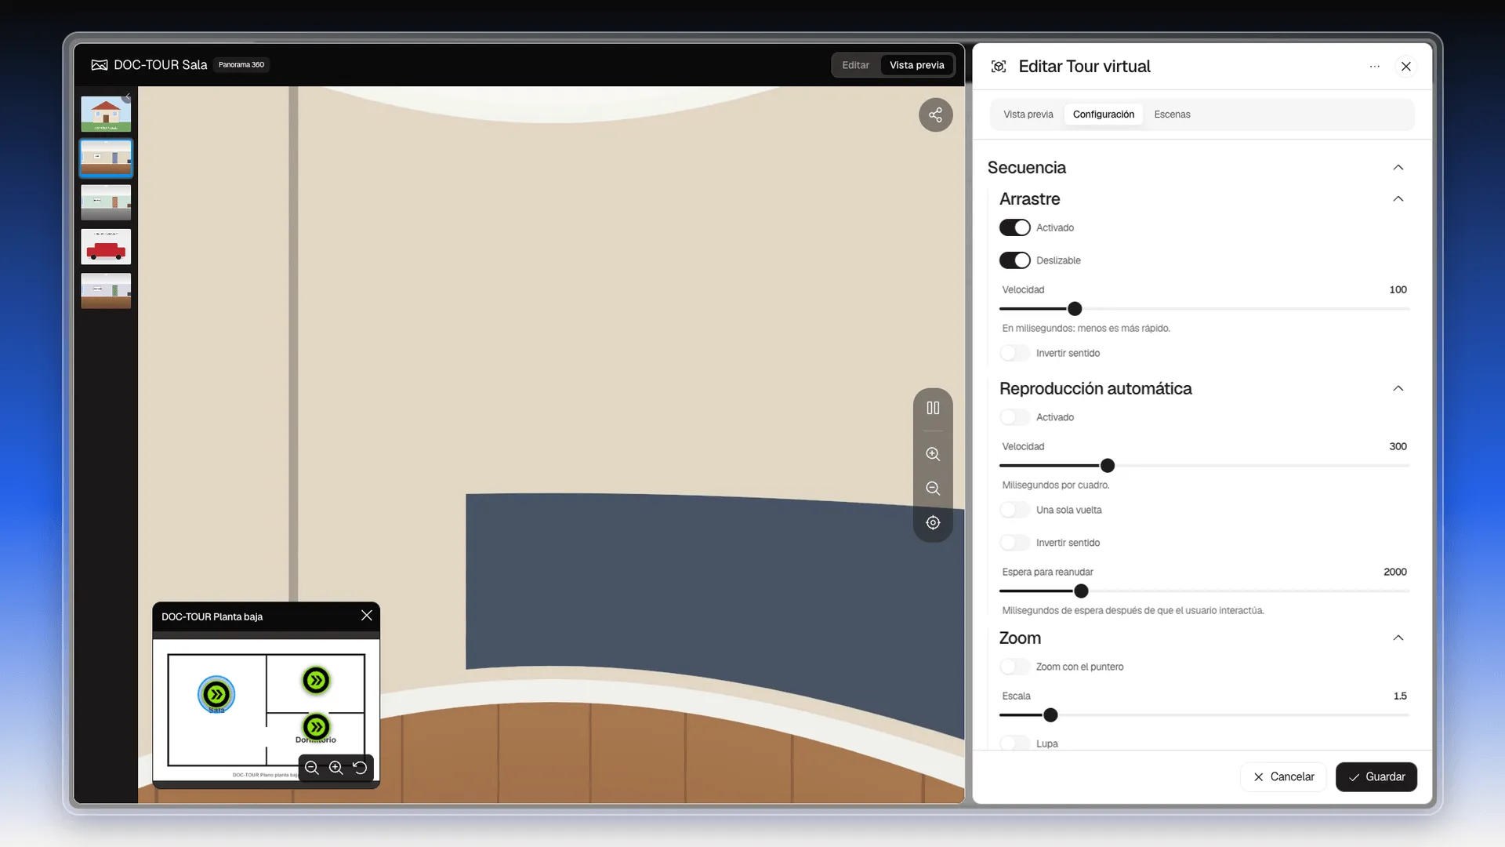This screenshot has height=847, width=1505.
Task: Click the panorama image icon beside DOC-TOUR Sala
Action: (x=100, y=65)
